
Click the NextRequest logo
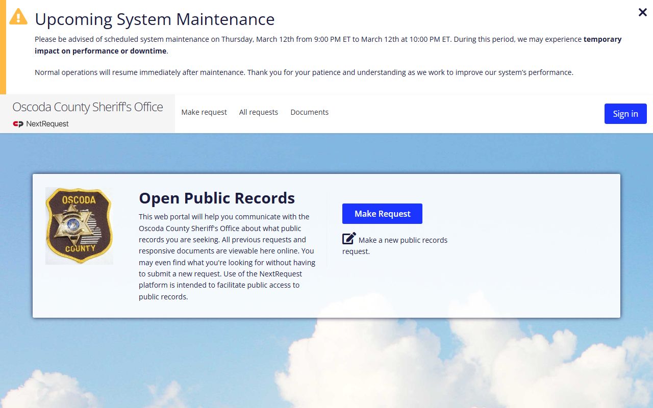tap(41, 124)
